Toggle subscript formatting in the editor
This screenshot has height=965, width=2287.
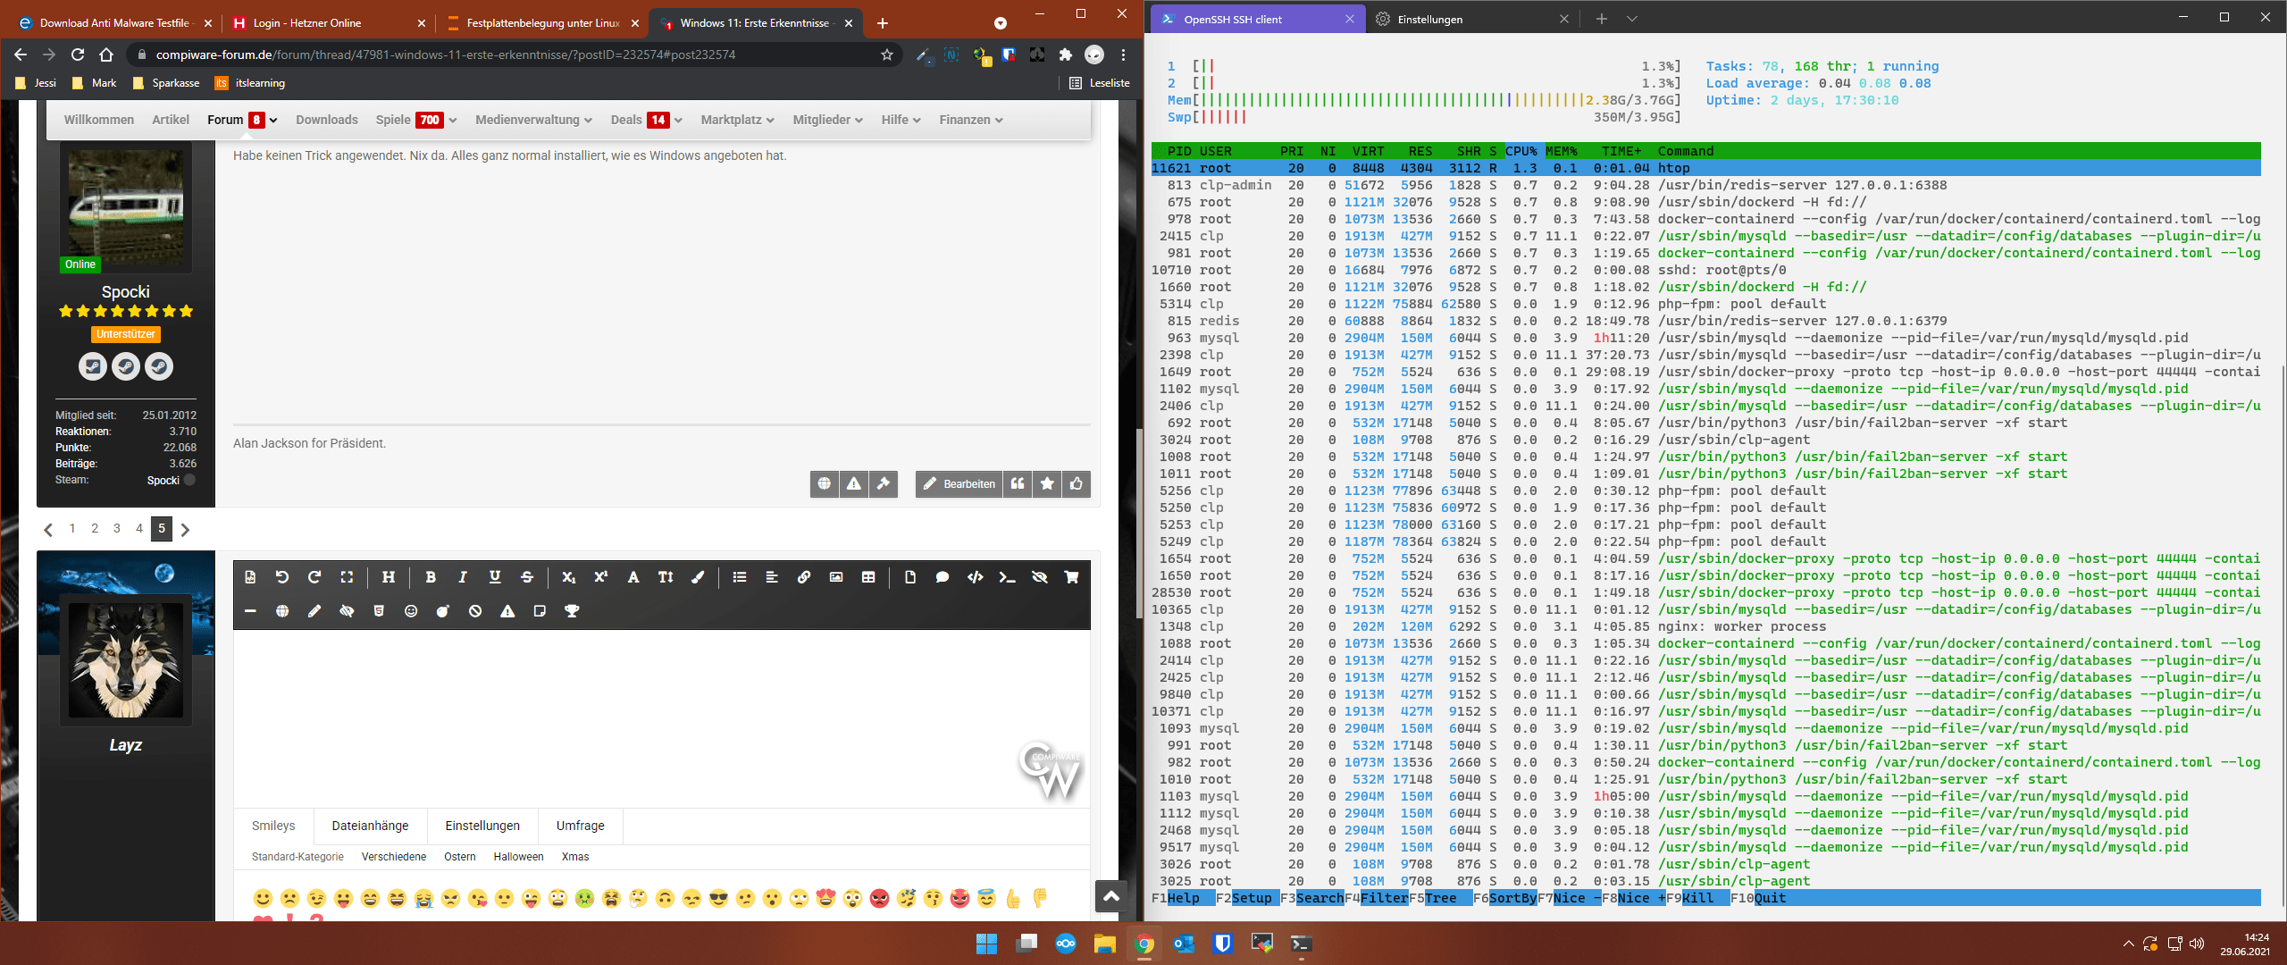(569, 577)
